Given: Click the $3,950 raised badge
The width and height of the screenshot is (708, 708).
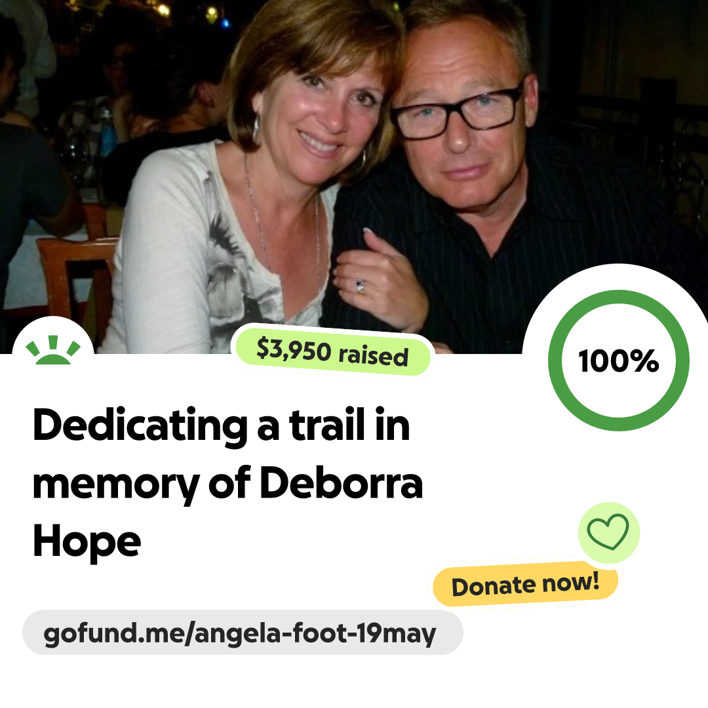Looking at the screenshot, I should point(332,352).
